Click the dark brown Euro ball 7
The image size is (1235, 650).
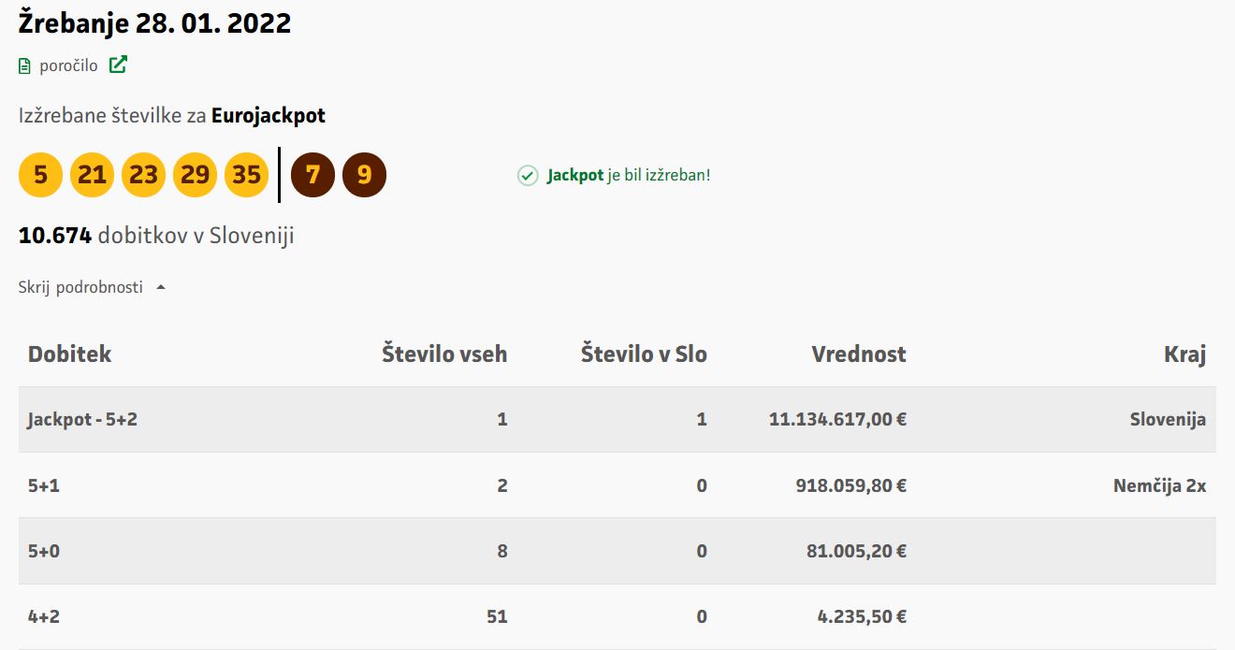coord(312,175)
